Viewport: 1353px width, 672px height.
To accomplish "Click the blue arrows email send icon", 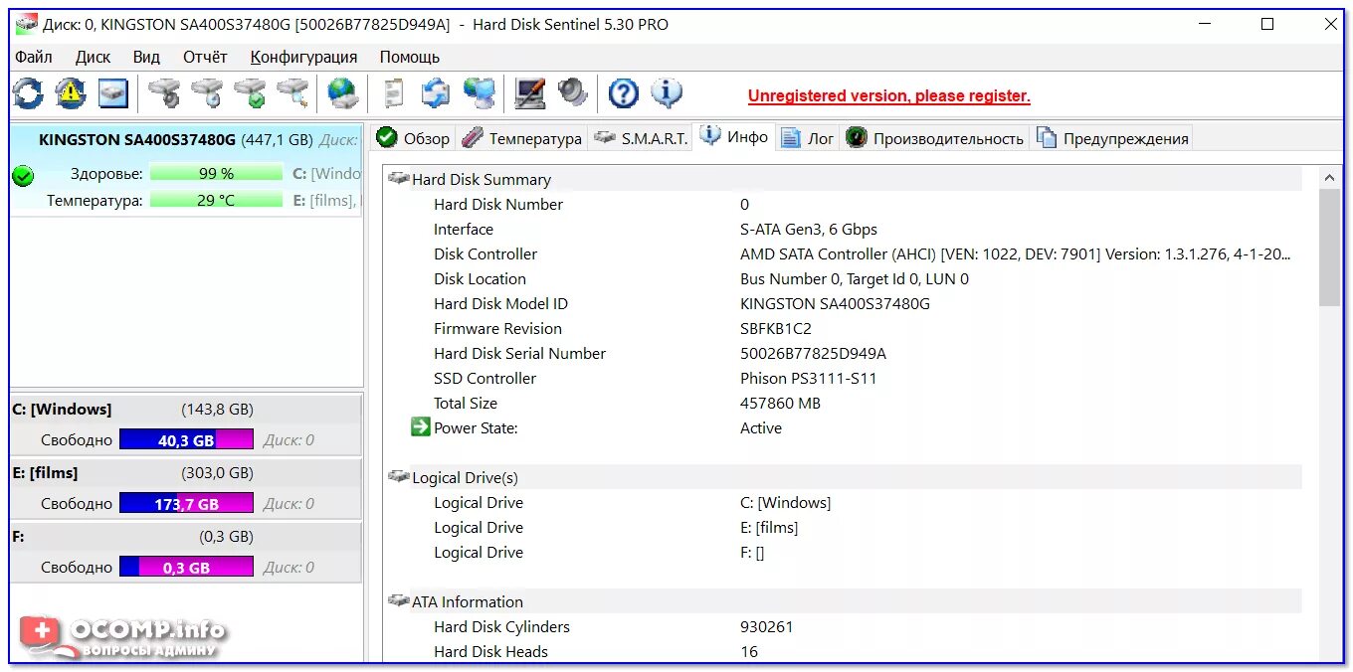I will [x=436, y=94].
